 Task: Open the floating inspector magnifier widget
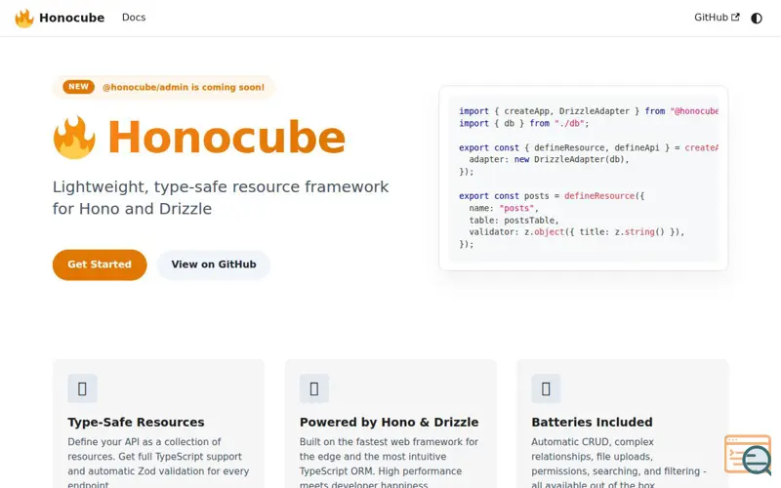(x=749, y=455)
